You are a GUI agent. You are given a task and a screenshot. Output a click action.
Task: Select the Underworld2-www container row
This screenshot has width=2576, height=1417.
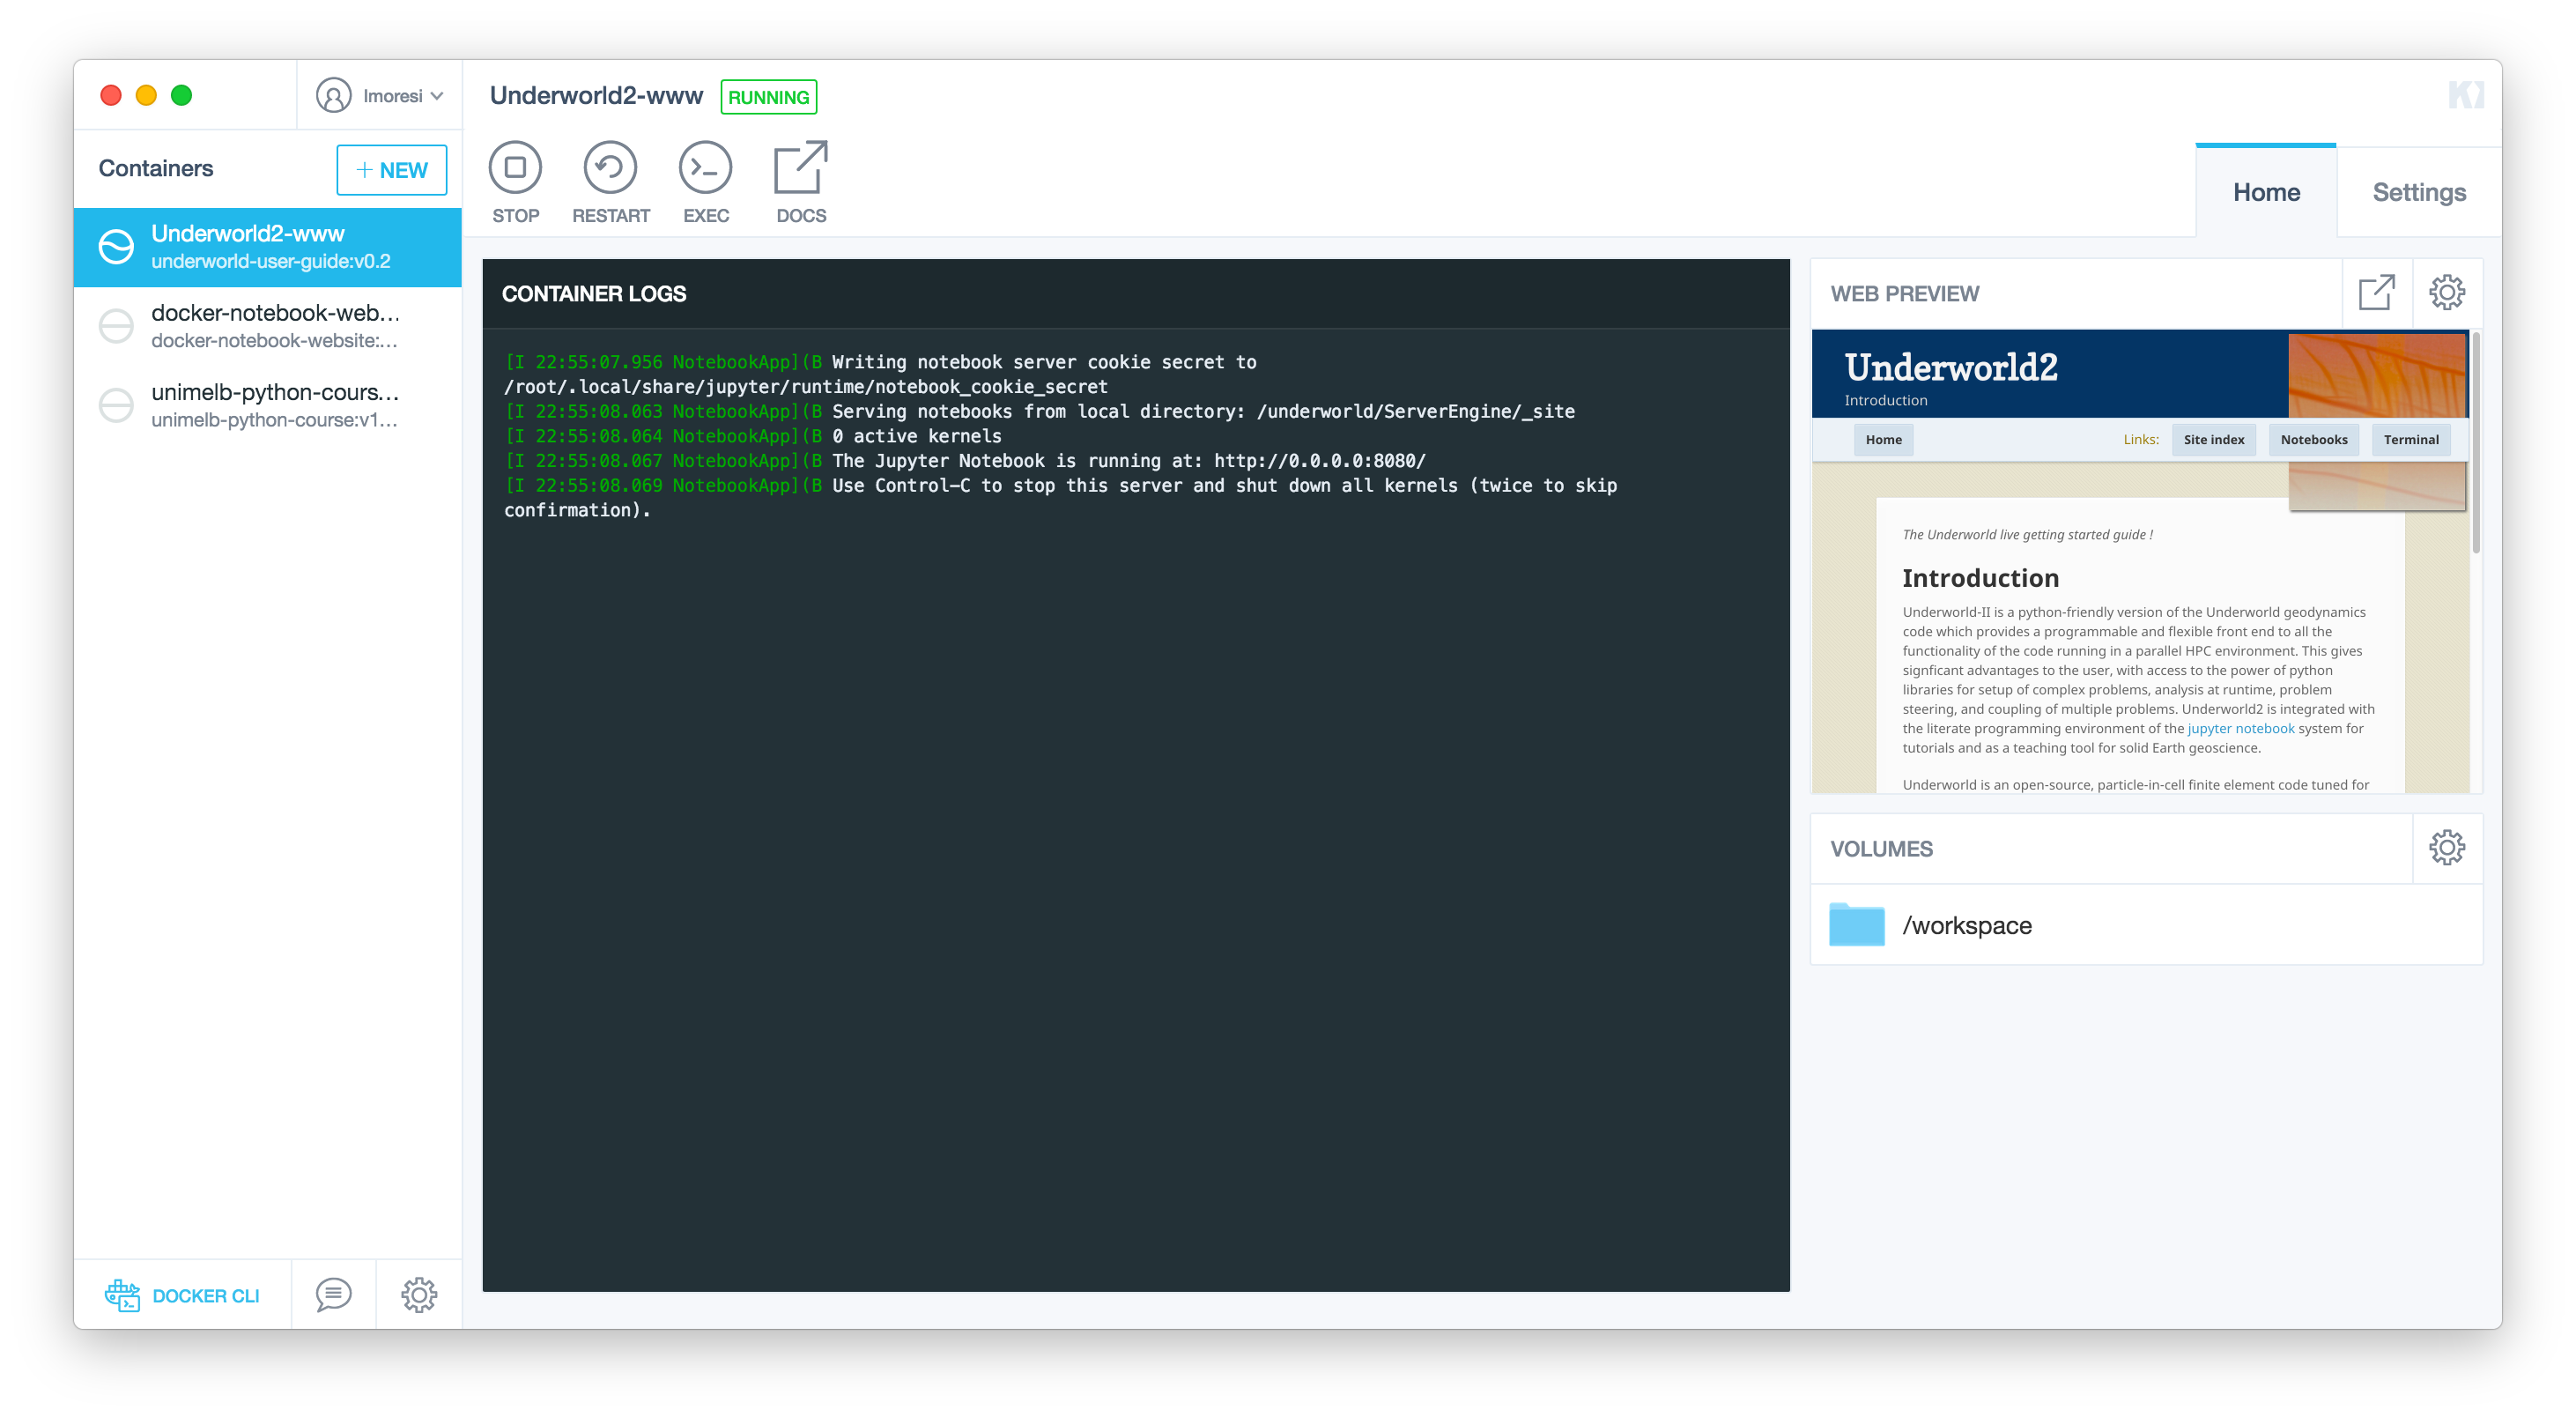tap(267, 246)
